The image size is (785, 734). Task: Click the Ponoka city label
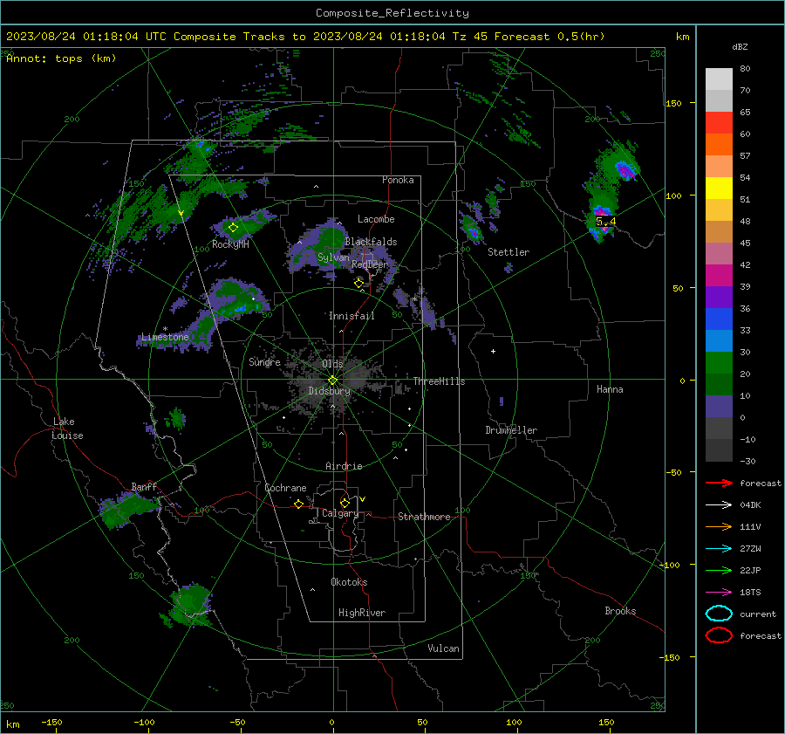[x=398, y=180]
